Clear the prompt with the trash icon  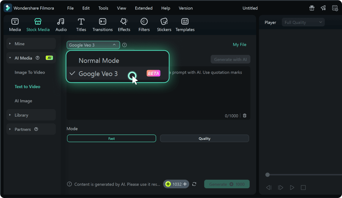(245, 116)
